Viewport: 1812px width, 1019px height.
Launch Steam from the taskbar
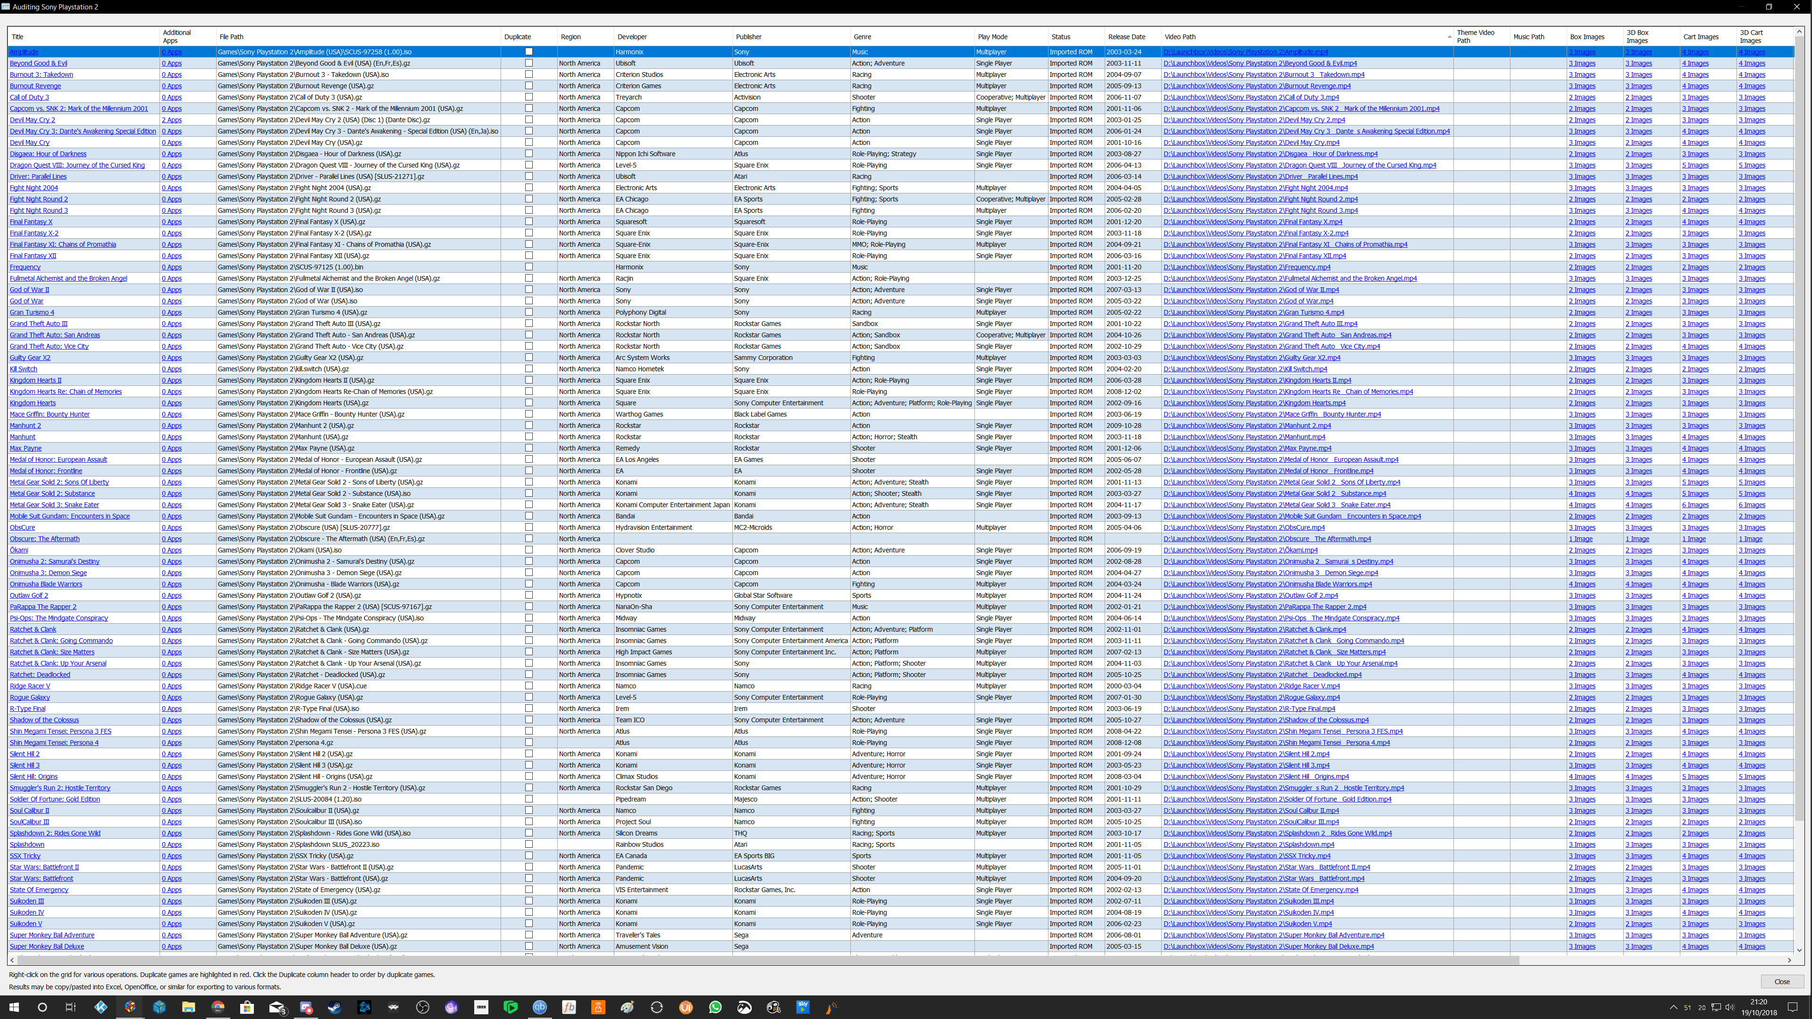(335, 1007)
